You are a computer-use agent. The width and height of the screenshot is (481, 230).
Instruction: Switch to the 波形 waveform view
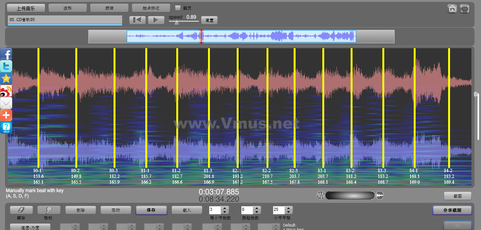point(68,8)
